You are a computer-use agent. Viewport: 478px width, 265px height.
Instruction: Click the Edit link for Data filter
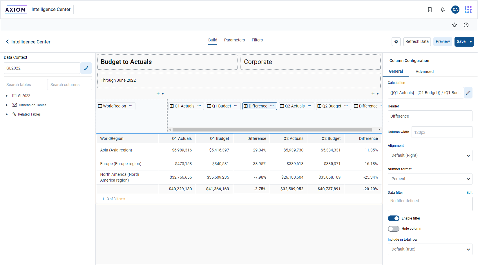(469, 193)
